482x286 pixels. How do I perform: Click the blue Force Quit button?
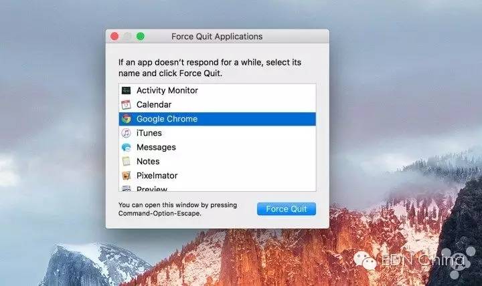287,209
